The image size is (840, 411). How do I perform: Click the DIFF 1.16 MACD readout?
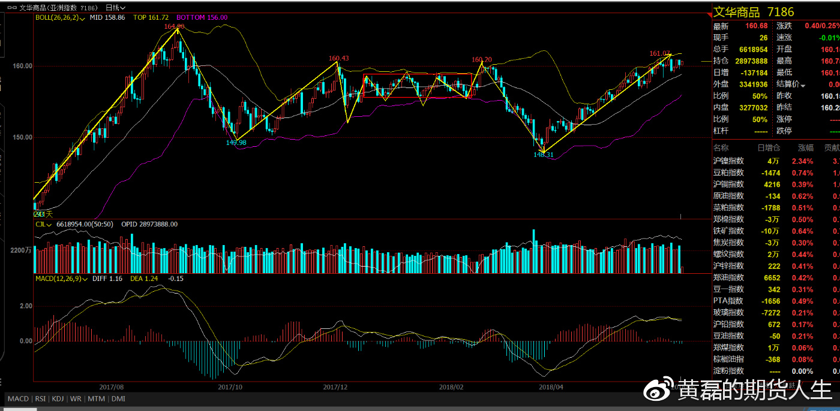[107, 279]
